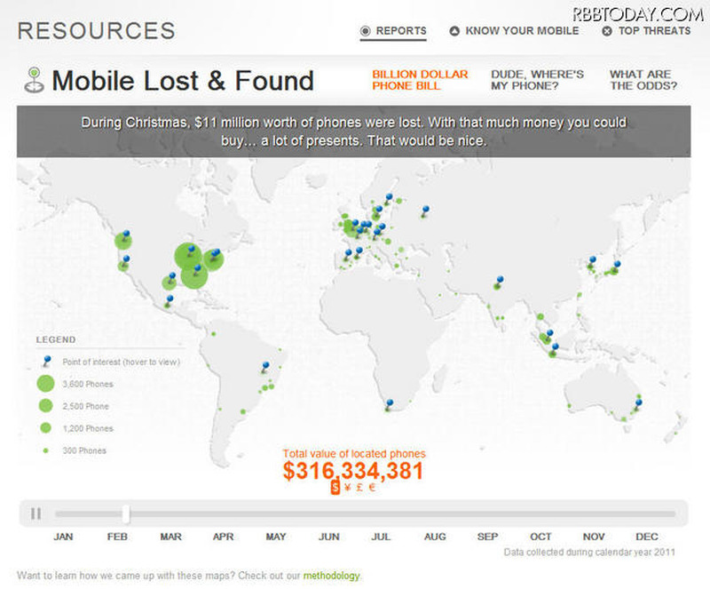The width and height of the screenshot is (710, 589).
Task: Switch currency to euro symbol
Action: point(372,487)
